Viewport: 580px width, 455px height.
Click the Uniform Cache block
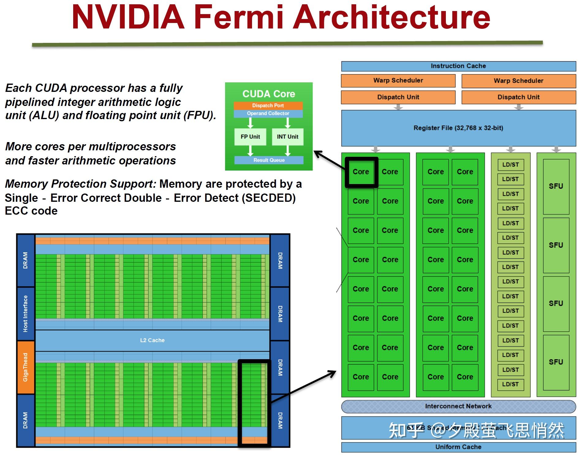click(x=458, y=447)
